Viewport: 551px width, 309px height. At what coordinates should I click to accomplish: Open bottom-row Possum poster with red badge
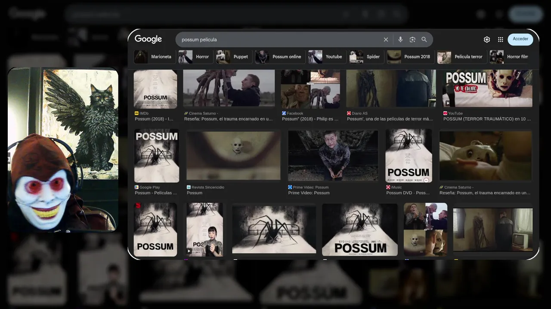click(155, 230)
